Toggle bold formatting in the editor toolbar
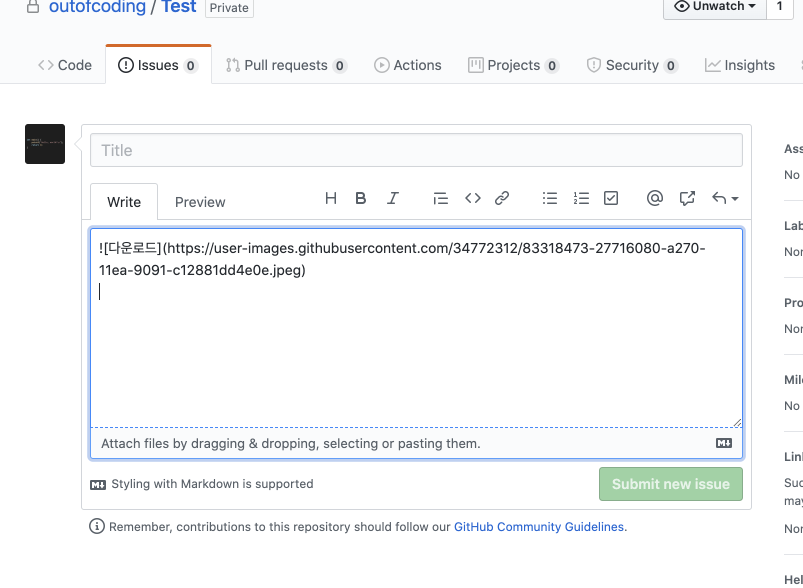803x588 pixels. (360, 198)
